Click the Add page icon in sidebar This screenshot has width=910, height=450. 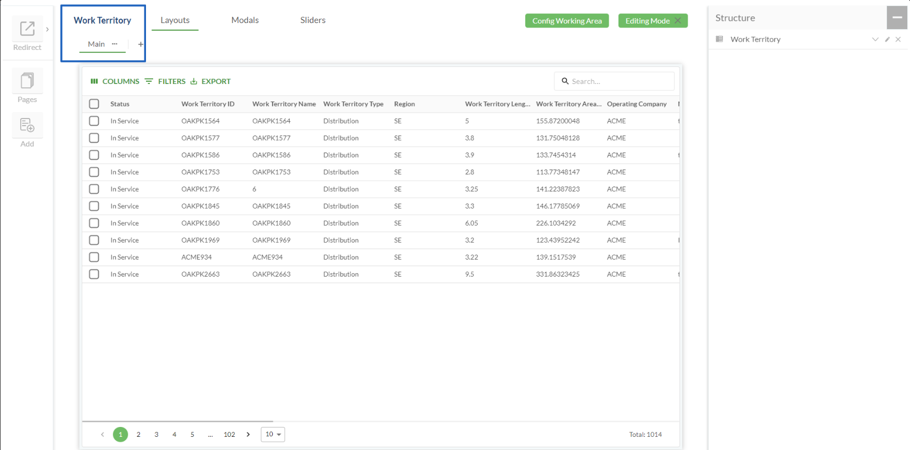pyautogui.click(x=27, y=126)
